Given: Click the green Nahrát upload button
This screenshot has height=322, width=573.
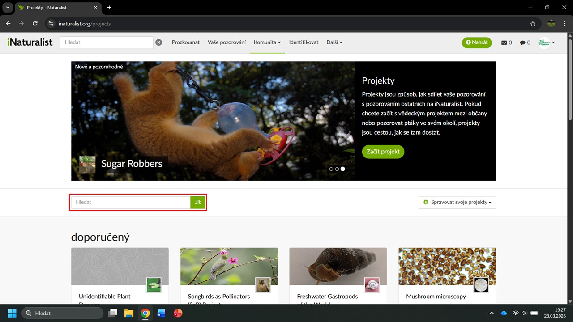Looking at the screenshot, I should coord(476,42).
